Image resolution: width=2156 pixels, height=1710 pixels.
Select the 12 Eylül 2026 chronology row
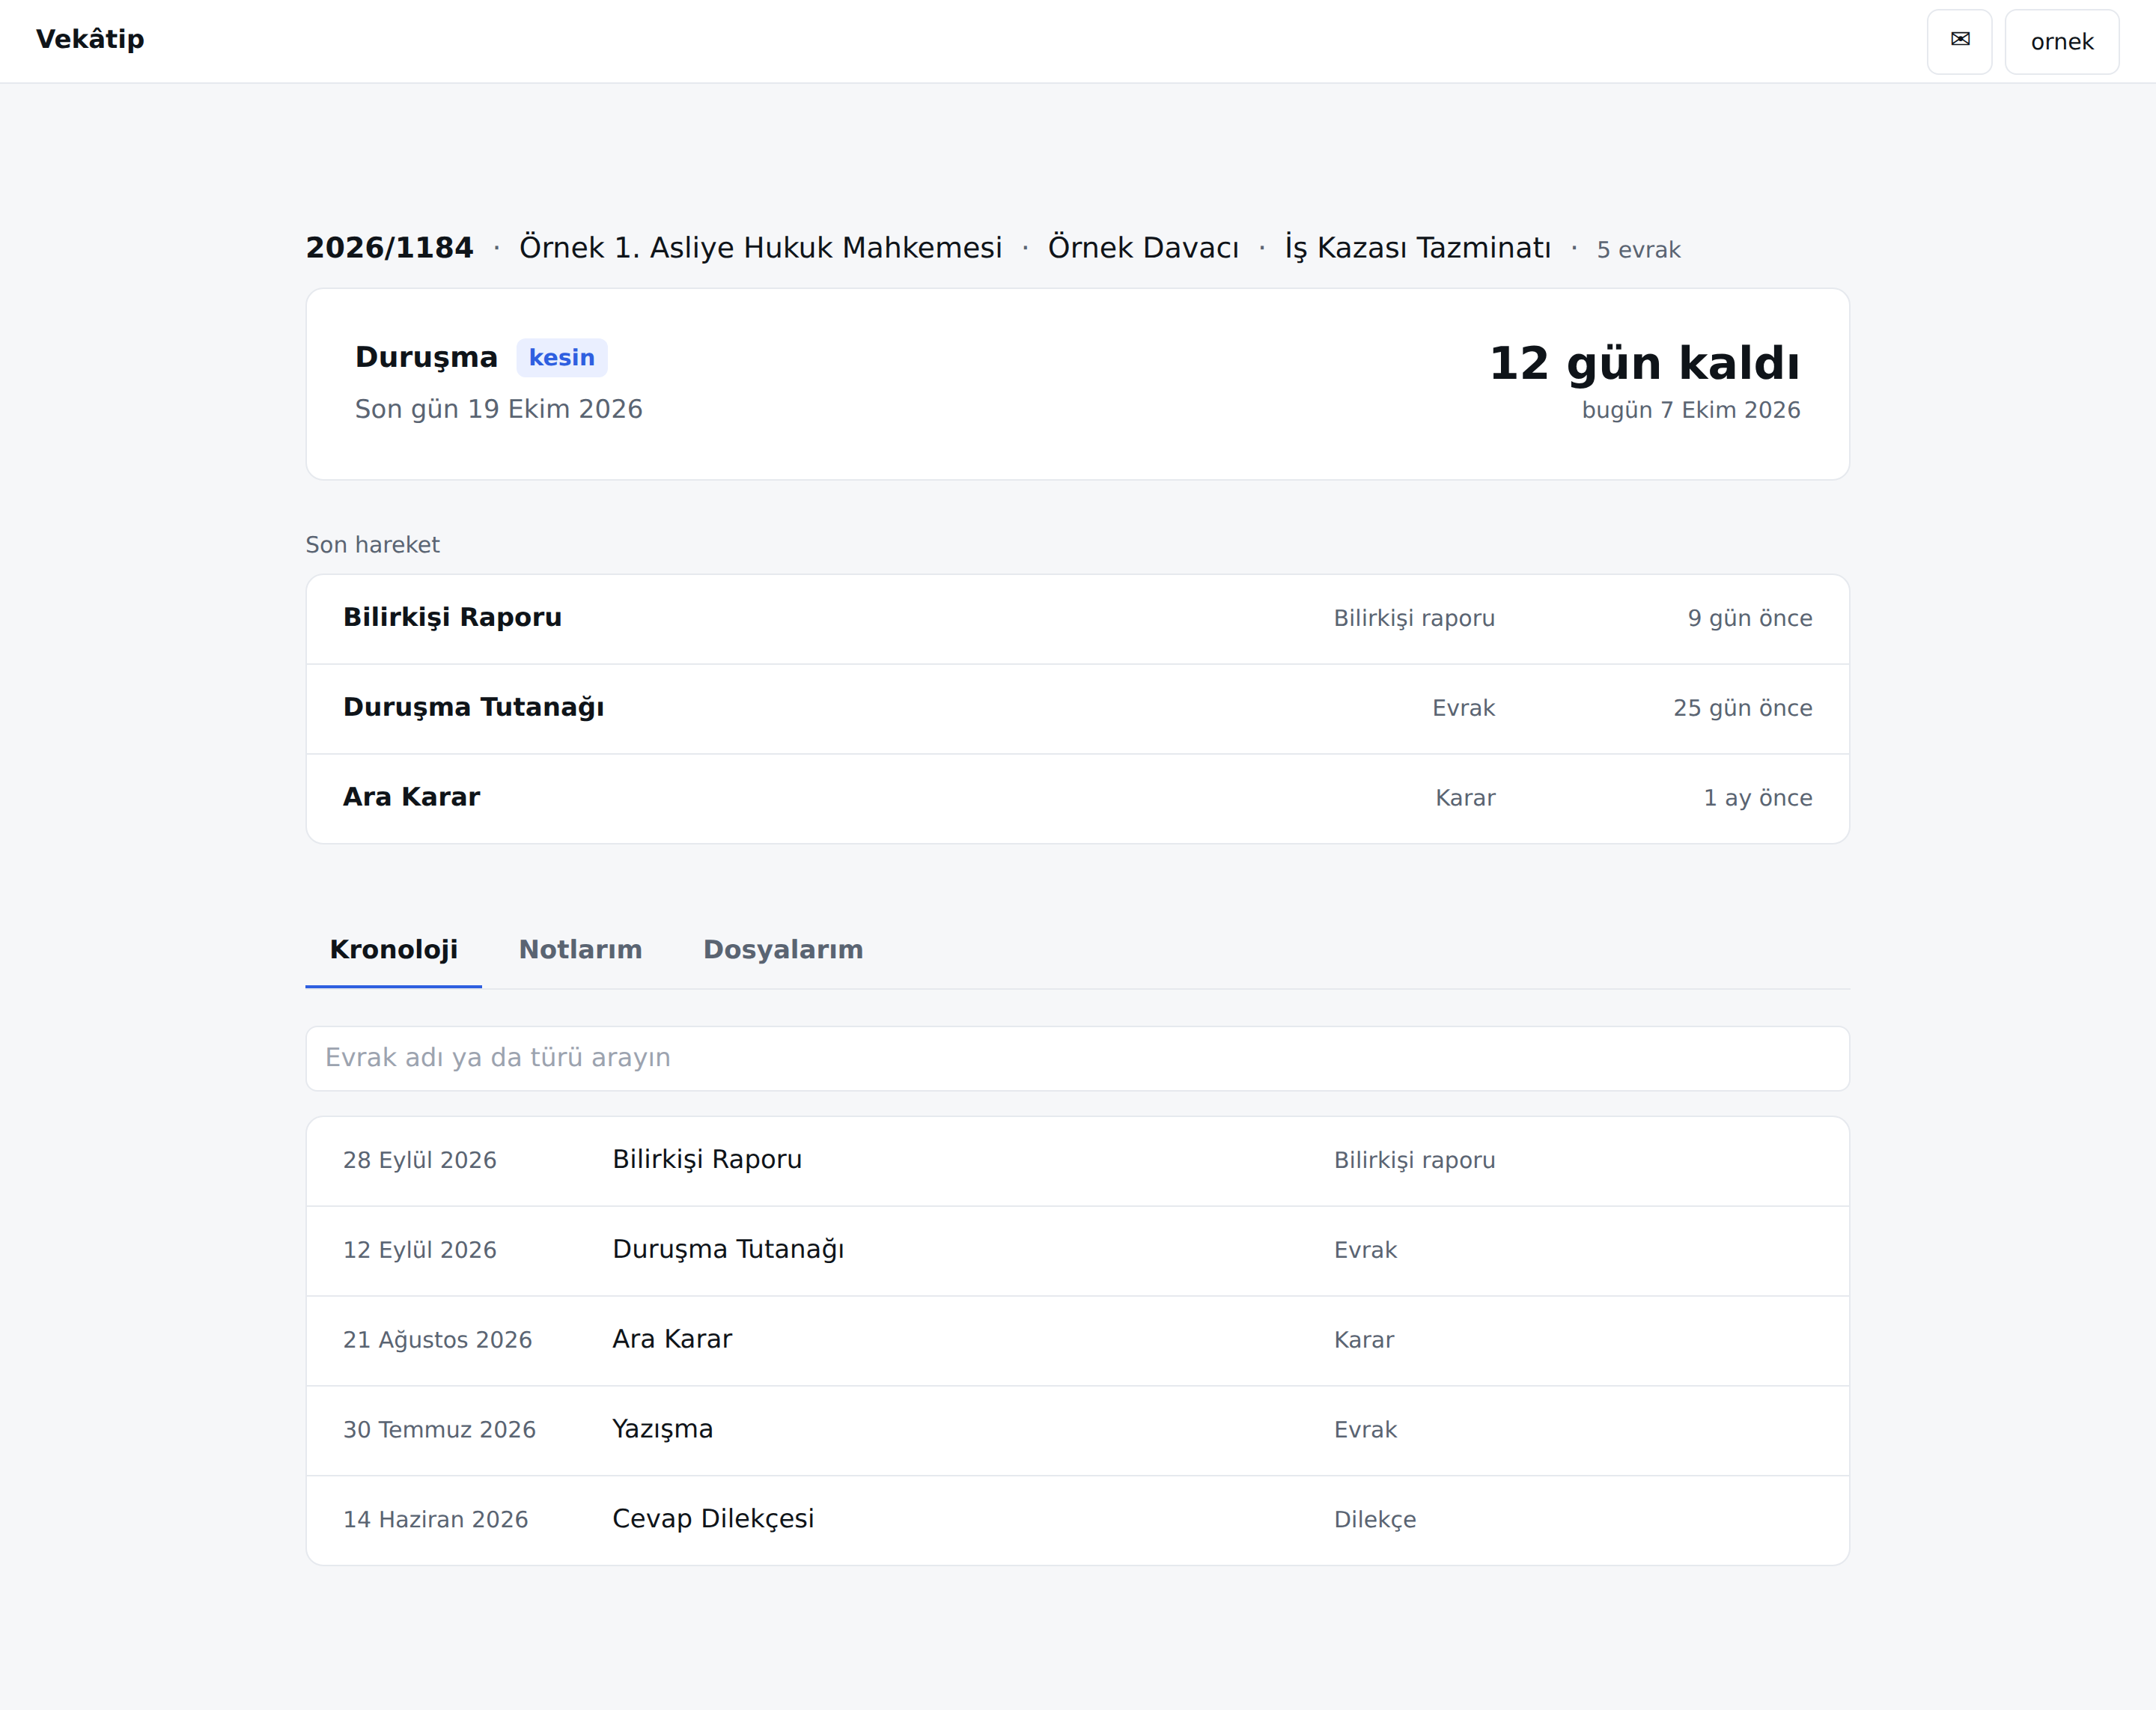[1077, 1250]
